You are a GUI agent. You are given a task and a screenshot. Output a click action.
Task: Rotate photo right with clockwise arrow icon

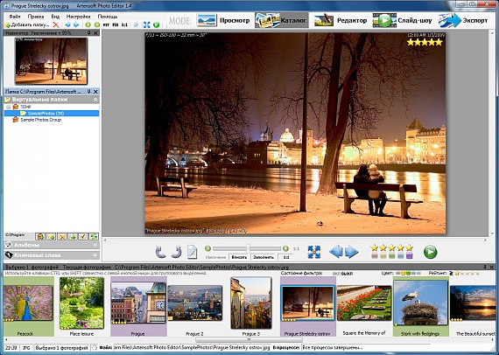pos(176,252)
